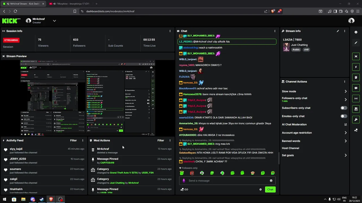The width and height of the screenshot is (362, 203).
Task: Open File Explorer from the taskbar
Action: click(x=23, y=199)
